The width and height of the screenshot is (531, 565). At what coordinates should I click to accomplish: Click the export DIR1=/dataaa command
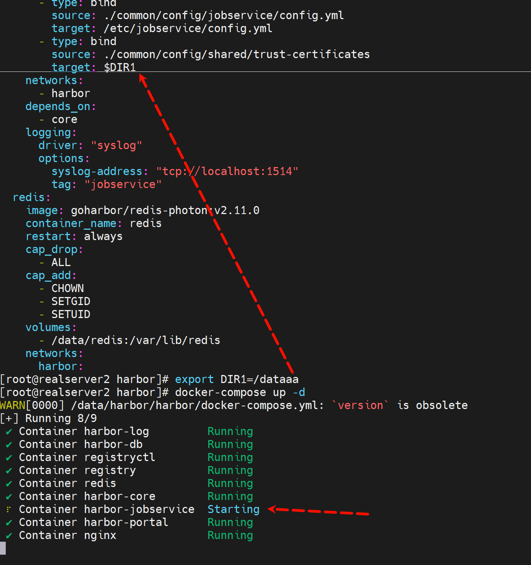click(x=236, y=379)
